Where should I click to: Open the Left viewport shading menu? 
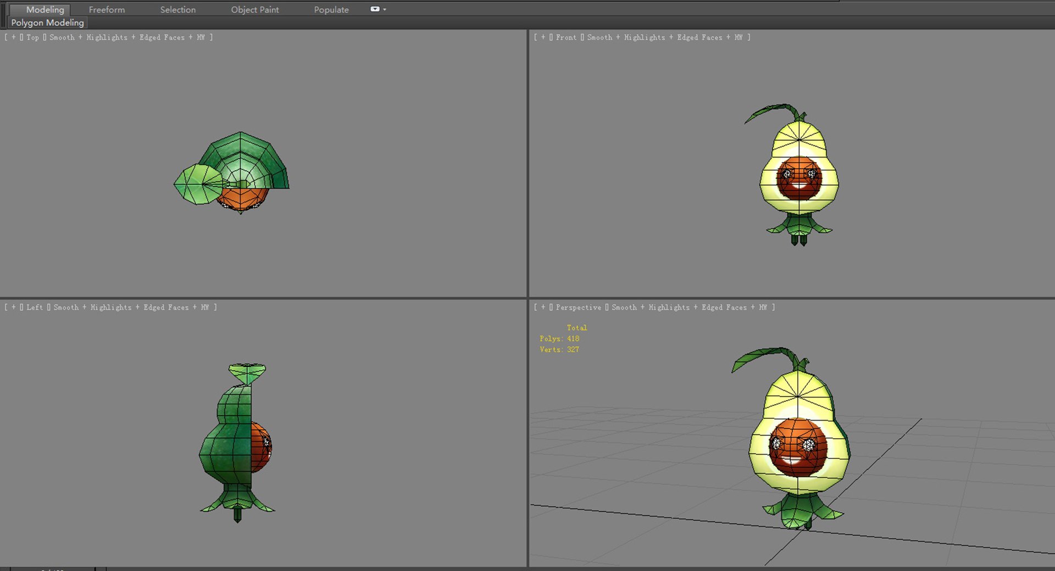coord(131,307)
